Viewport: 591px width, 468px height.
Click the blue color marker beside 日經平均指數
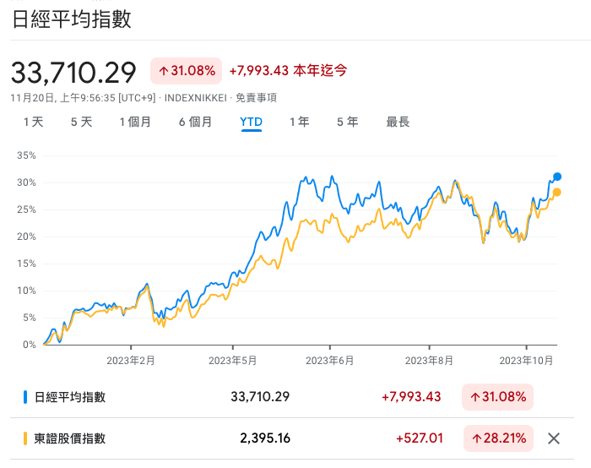pyautogui.click(x=25, y=396)
